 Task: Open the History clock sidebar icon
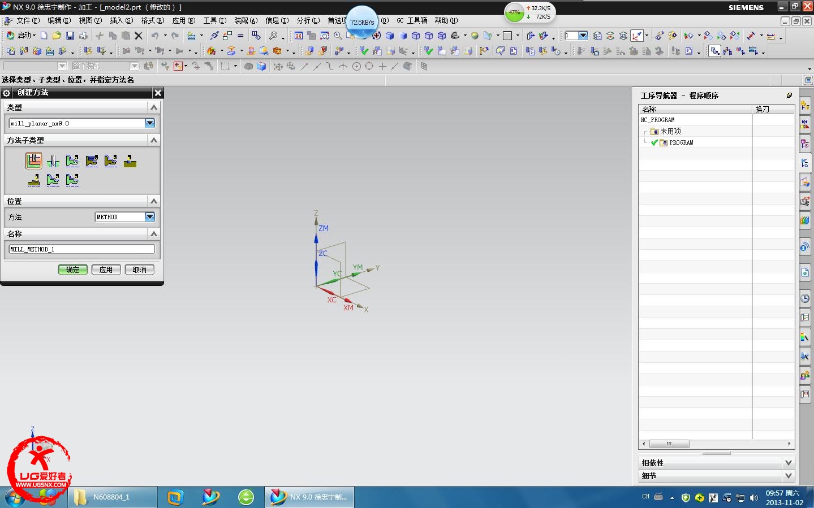805,298
